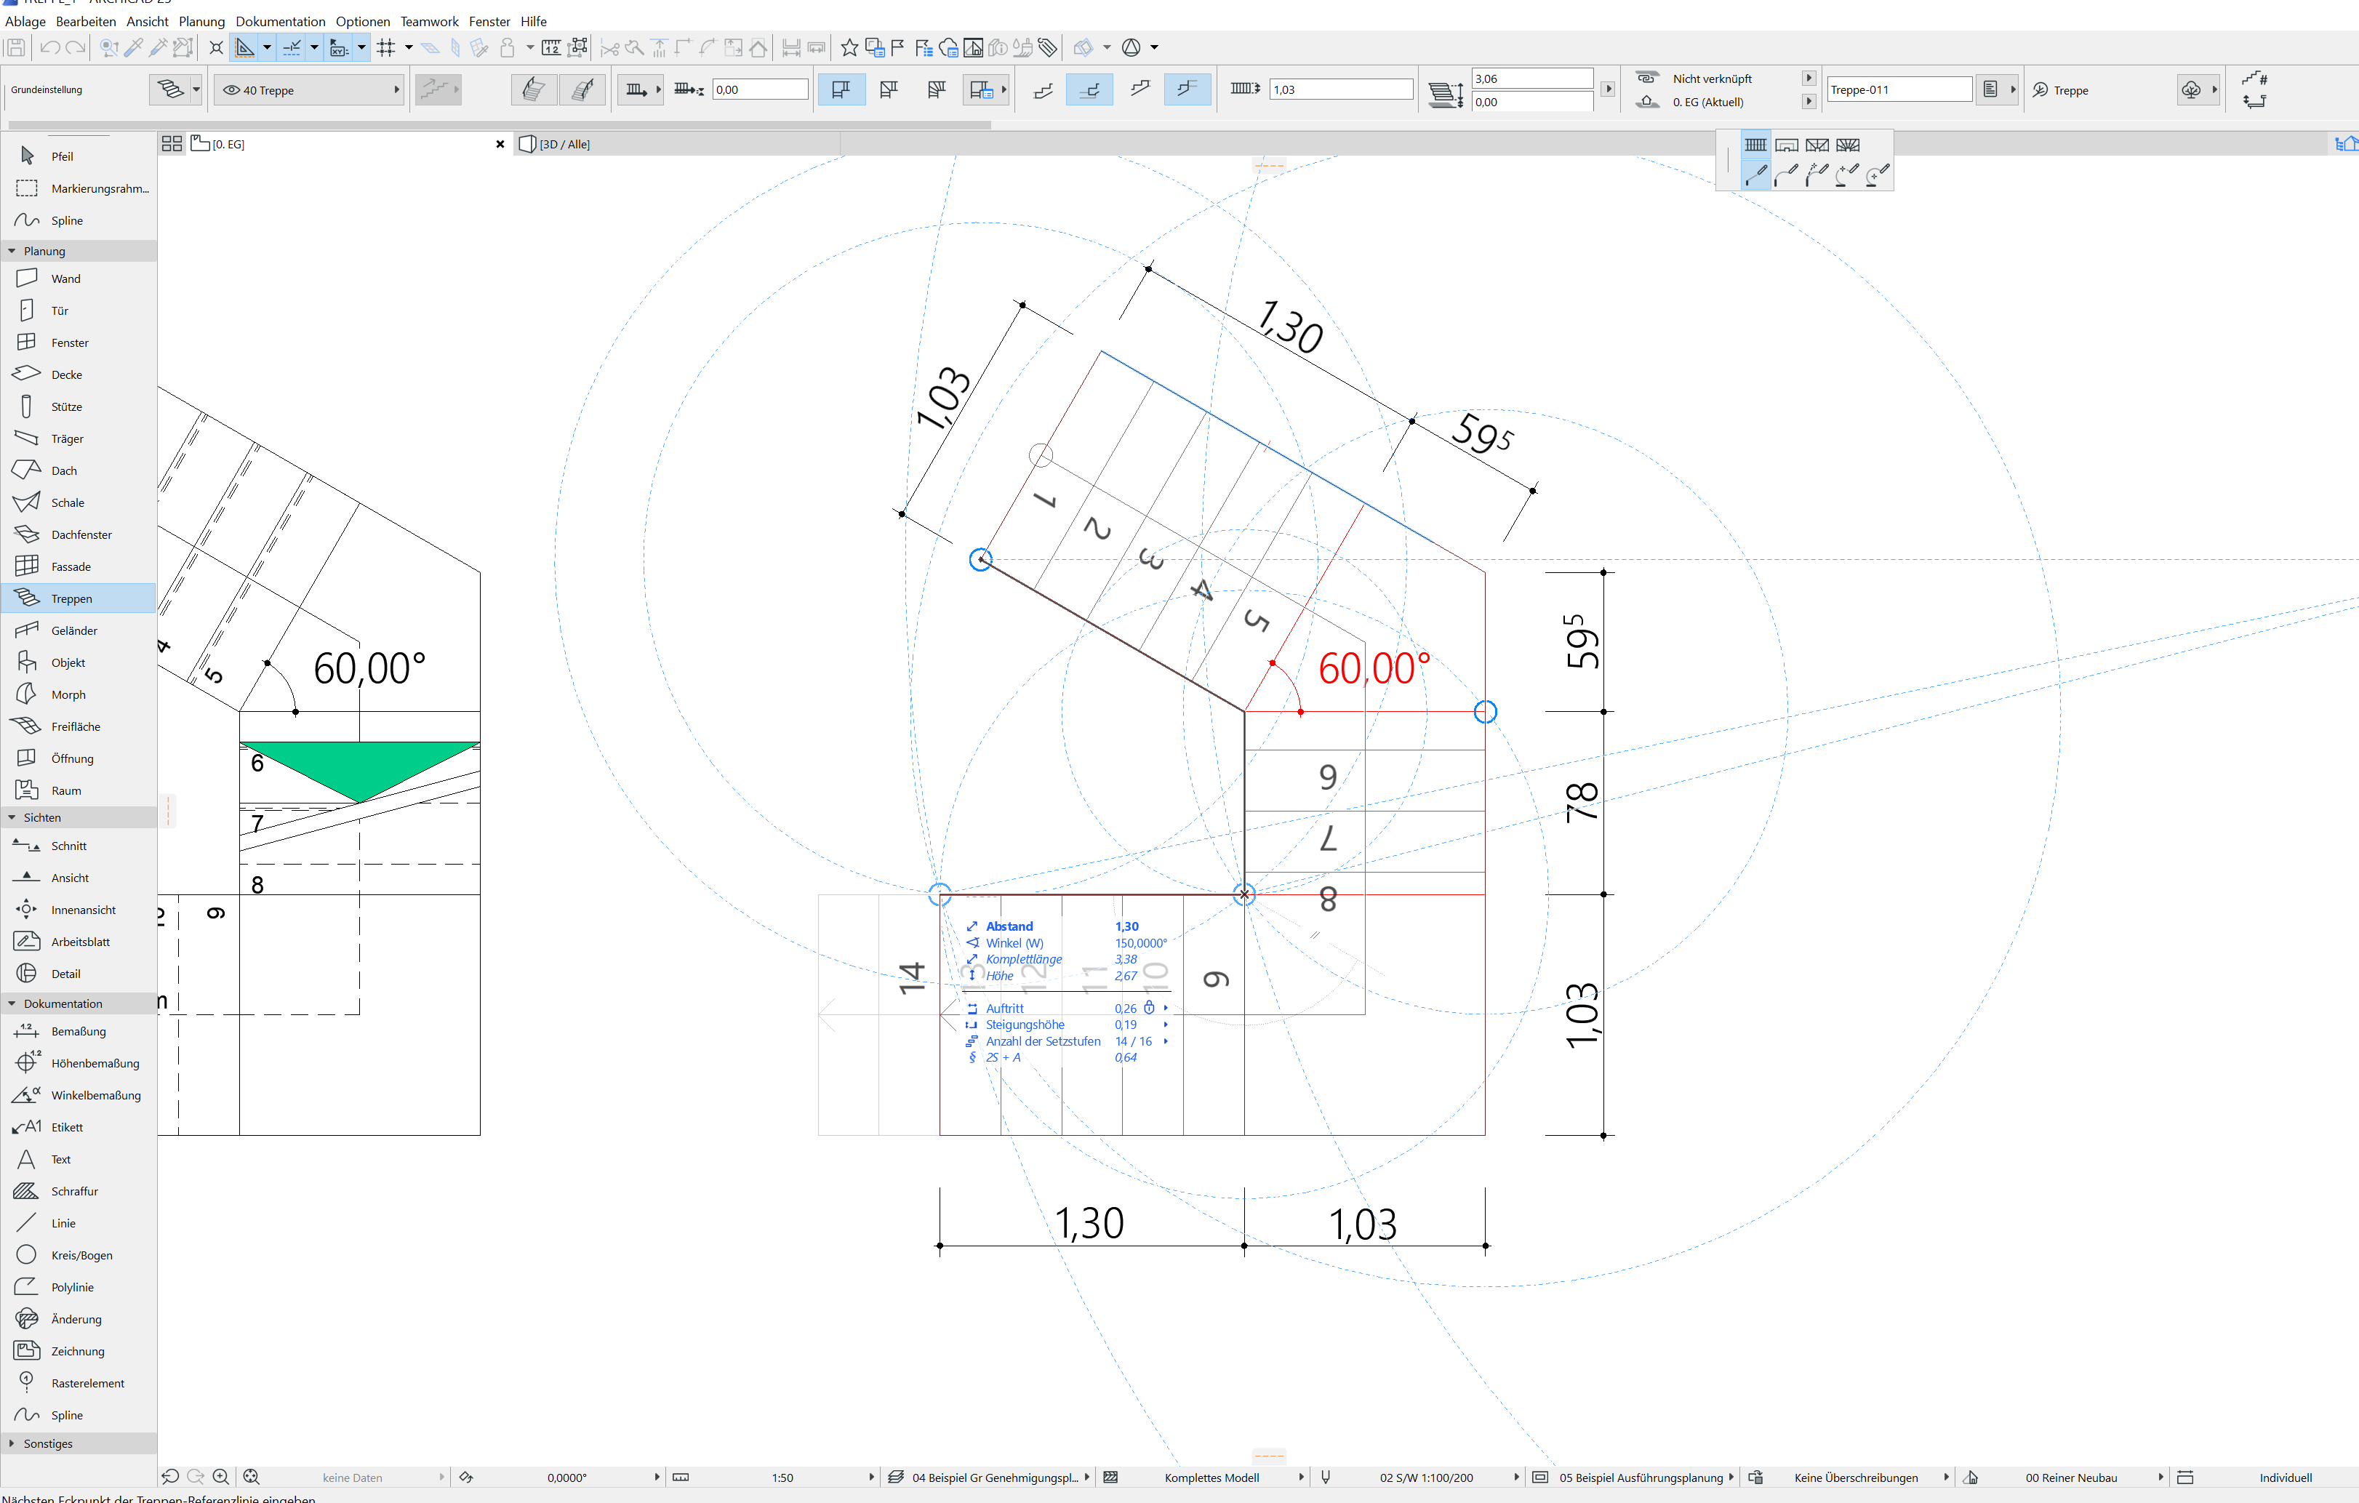The height and width of the screenshot is (1503, 2359).
Task: Select the Dach tool
Action: (64, 471)
